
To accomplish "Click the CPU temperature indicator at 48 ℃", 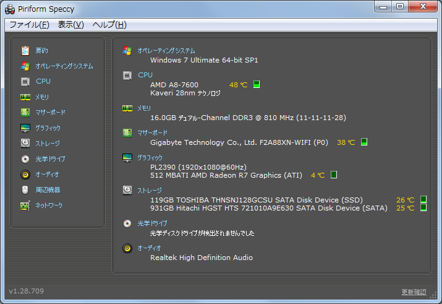I will pos(257,85).
